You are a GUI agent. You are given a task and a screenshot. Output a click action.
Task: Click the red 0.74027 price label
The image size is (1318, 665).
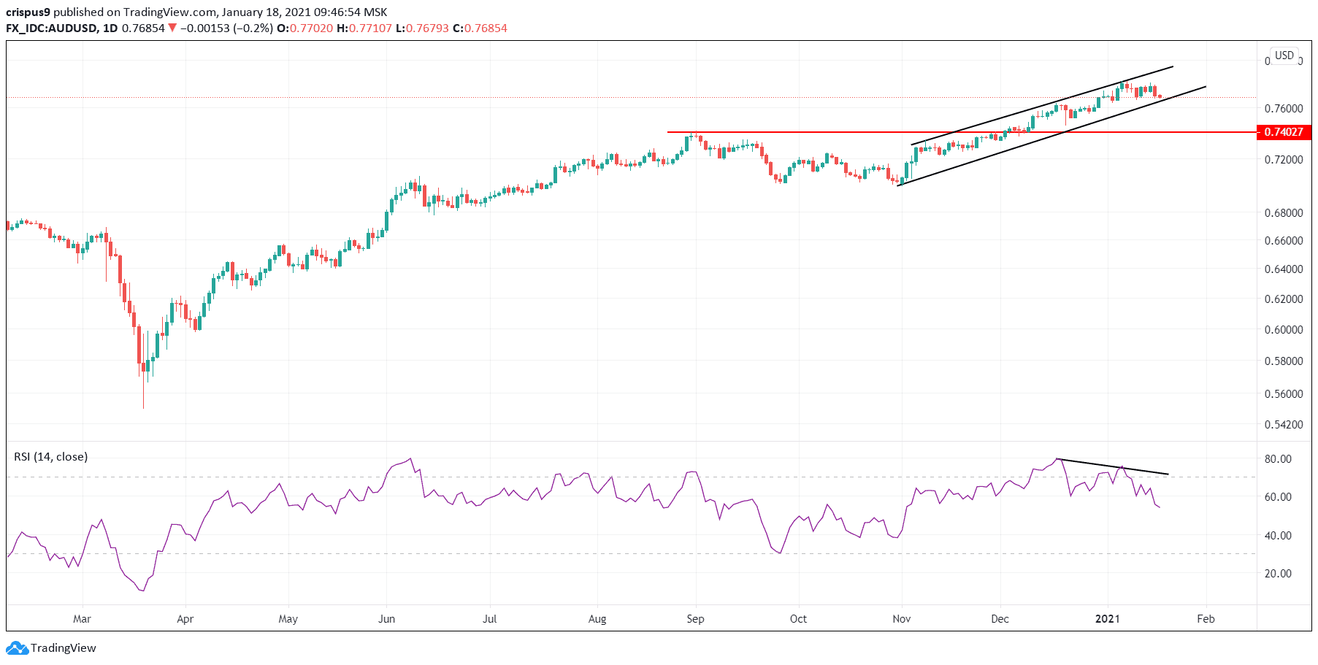pos(1284,132)
